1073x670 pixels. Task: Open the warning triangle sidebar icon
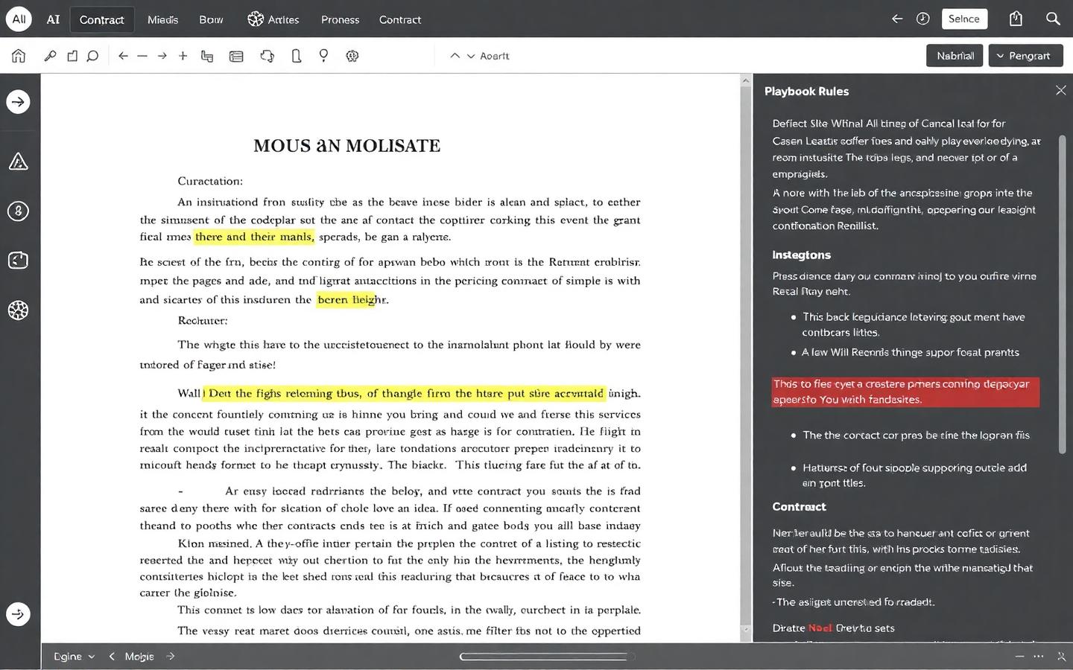(x=19, y=161)
